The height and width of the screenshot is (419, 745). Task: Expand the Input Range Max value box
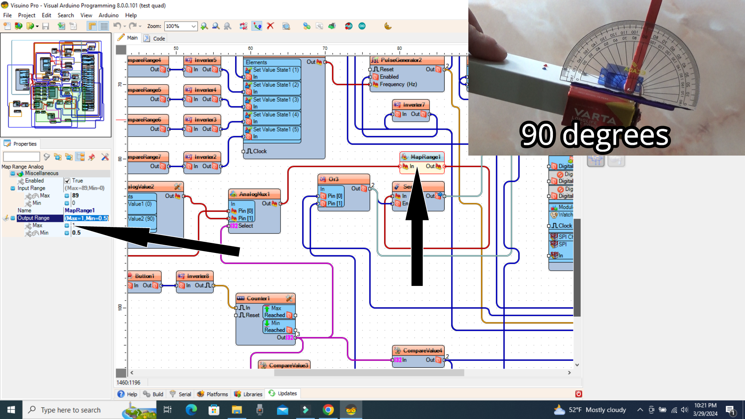(67, 196)
